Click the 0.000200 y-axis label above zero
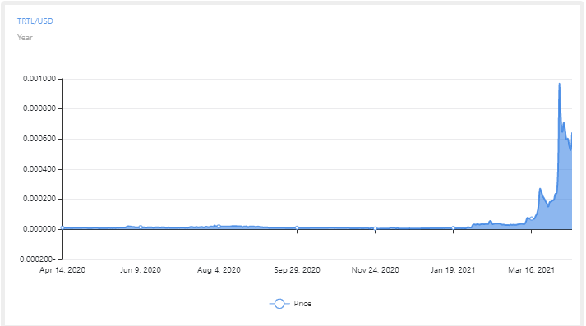Viewport: 586px width, 326px height. click(39, 199)
